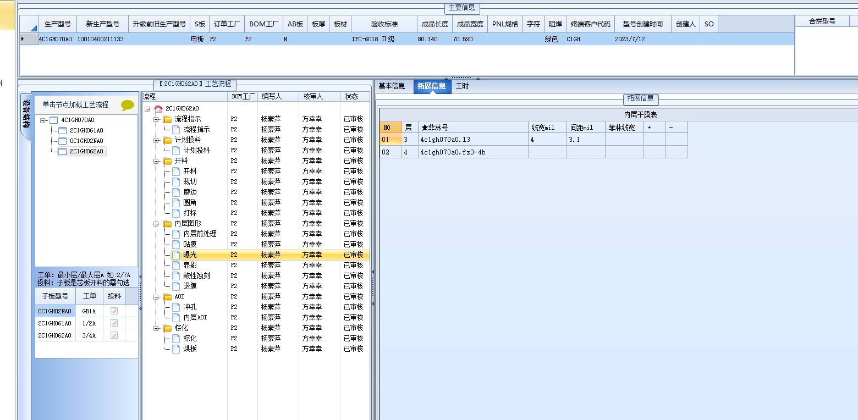Click document icon beside 内层前处理 step
This screenshot has height=420, width=858.
click(176, 234)
